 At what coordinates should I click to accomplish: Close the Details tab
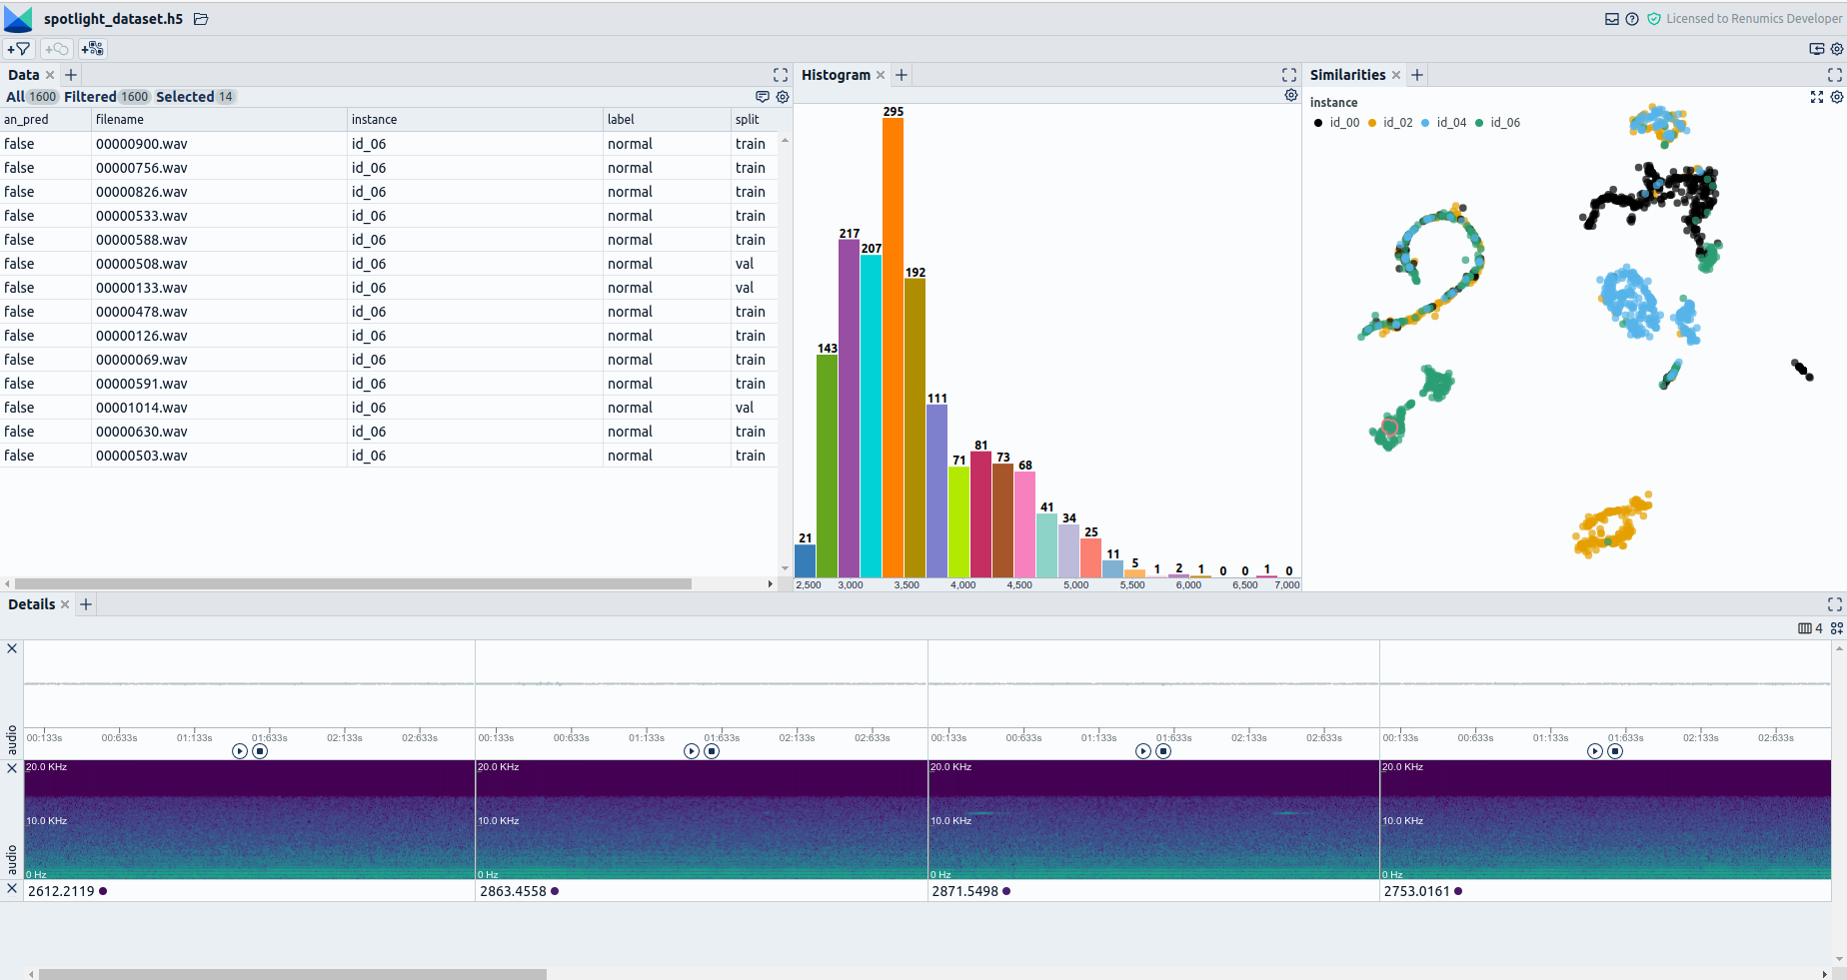[65, 604]
